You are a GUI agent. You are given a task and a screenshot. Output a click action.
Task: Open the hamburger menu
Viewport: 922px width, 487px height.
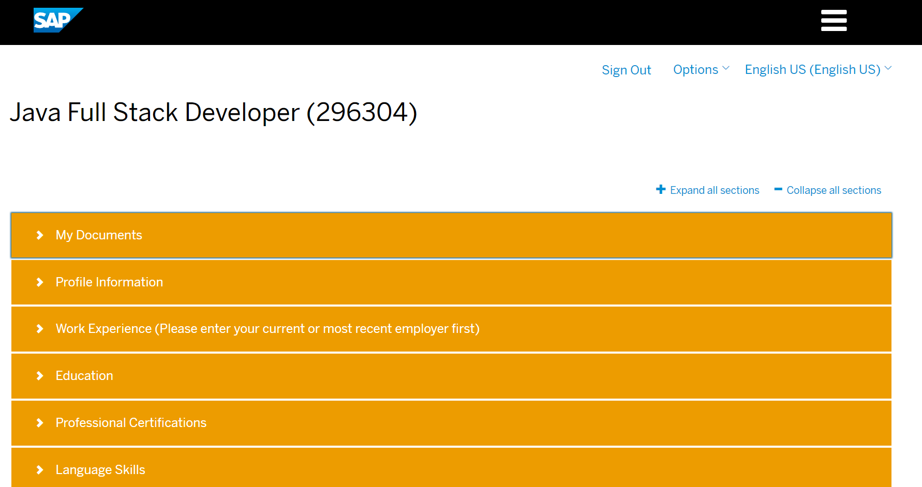[x=834, y=21]
